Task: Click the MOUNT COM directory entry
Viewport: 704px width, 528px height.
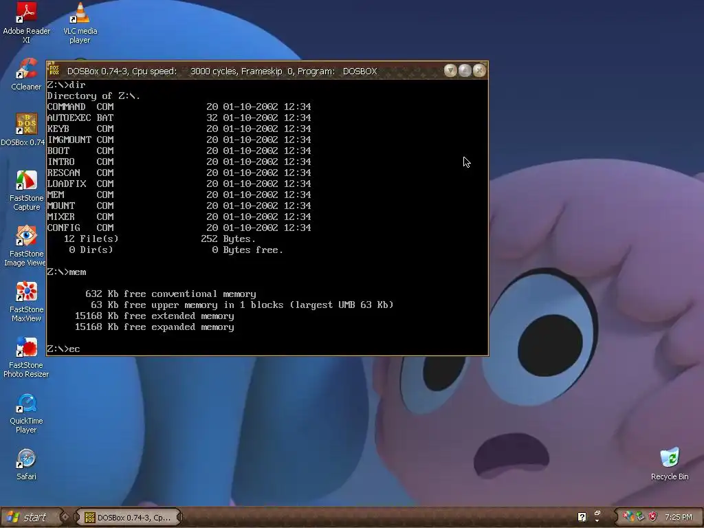Action: pyautogui.click(x=179, y=206)
